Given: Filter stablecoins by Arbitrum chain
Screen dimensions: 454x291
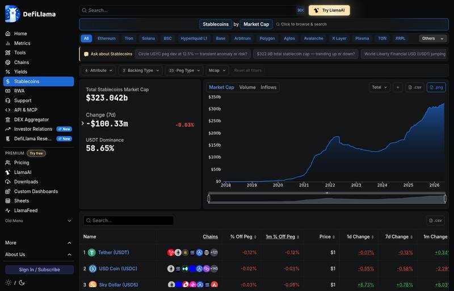Looking at the screenshot, I should tap(242, 38).
